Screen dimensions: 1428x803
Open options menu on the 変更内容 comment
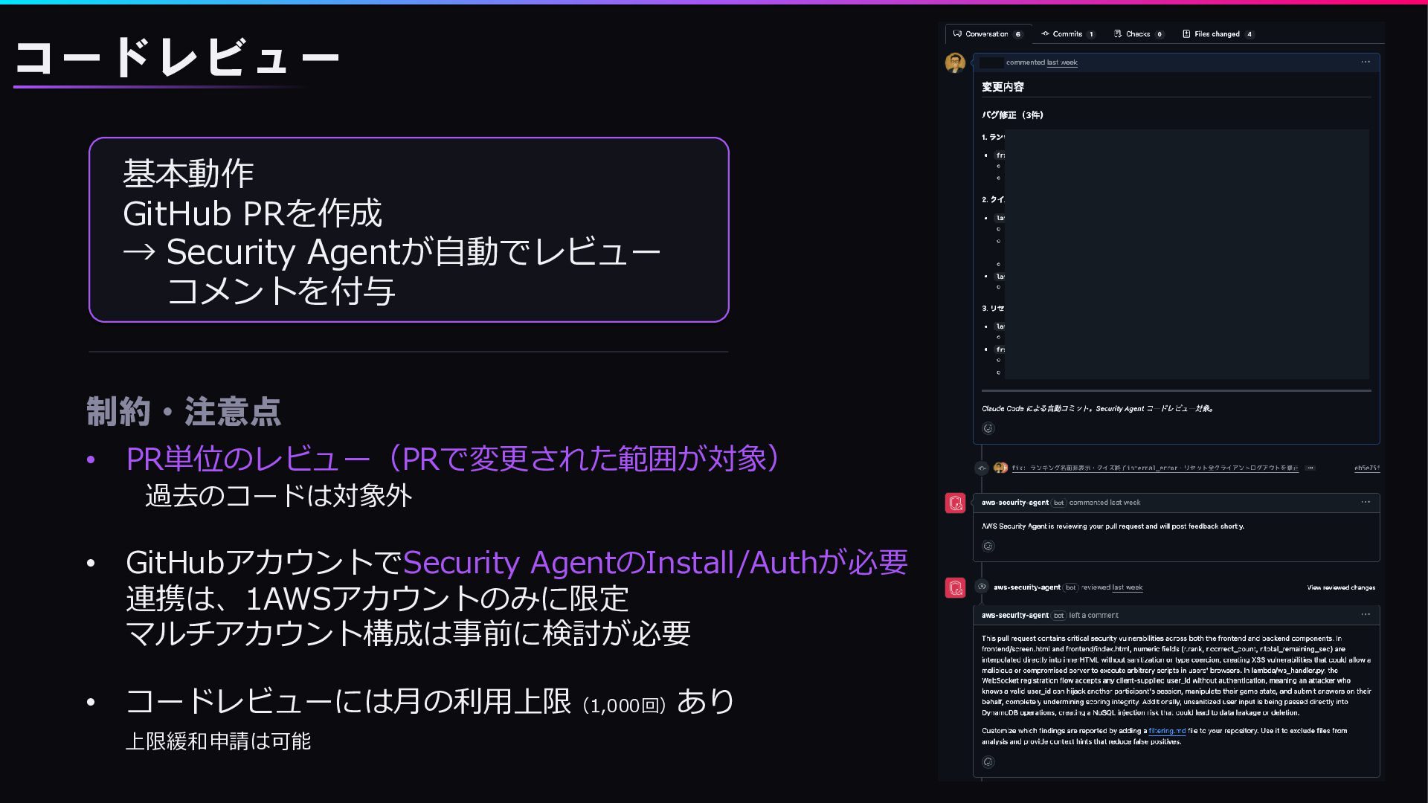pos(1365,62)
